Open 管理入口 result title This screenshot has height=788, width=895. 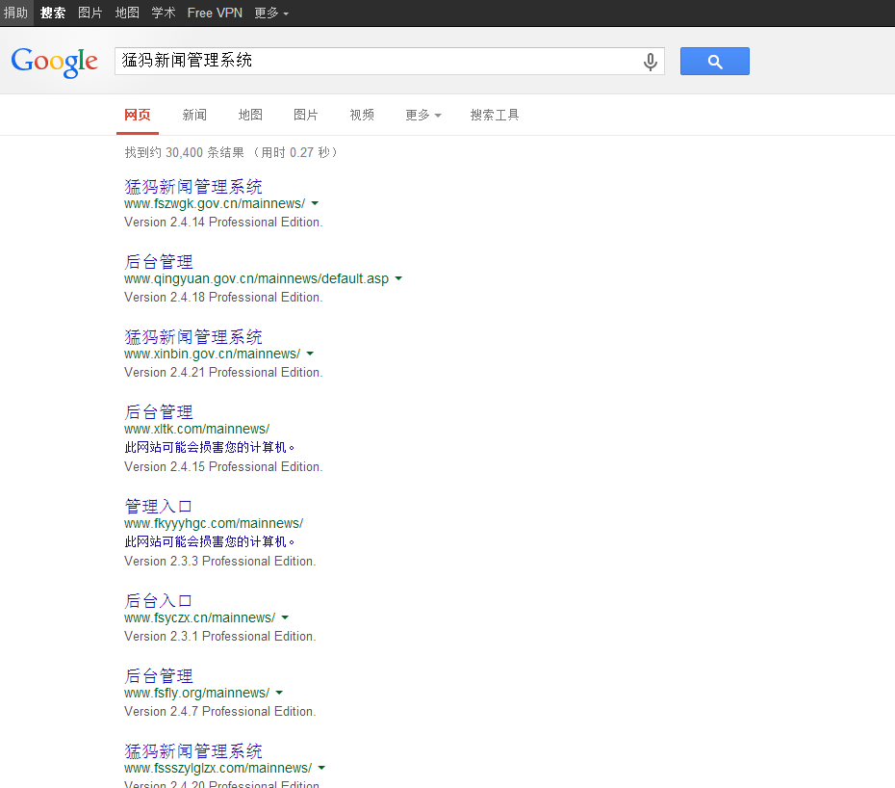pos(158,507)
